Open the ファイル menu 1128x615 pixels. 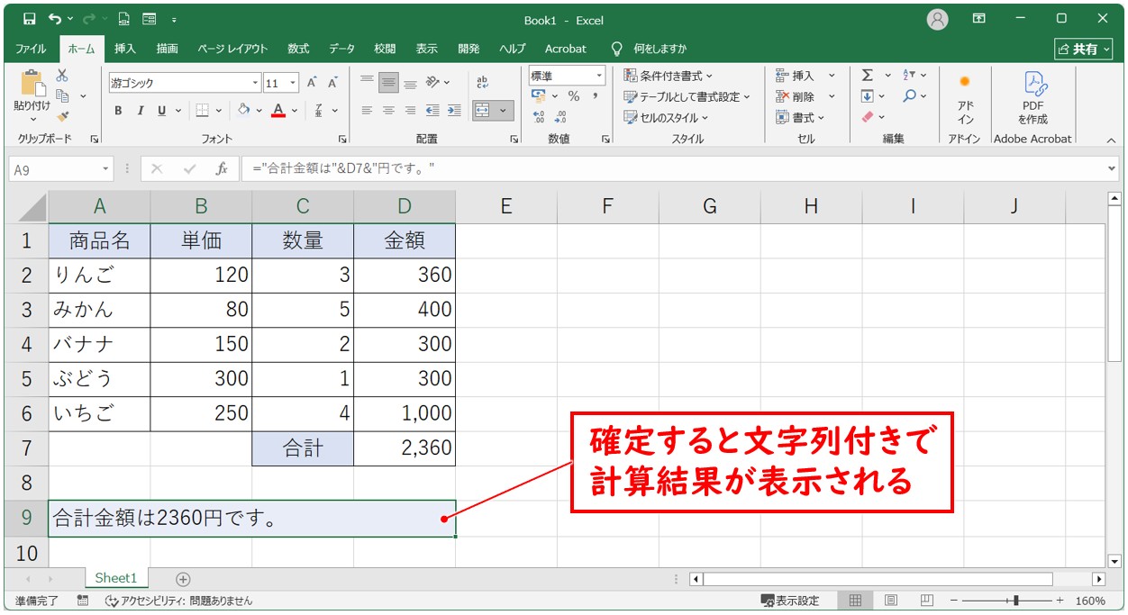coord(30,49)
